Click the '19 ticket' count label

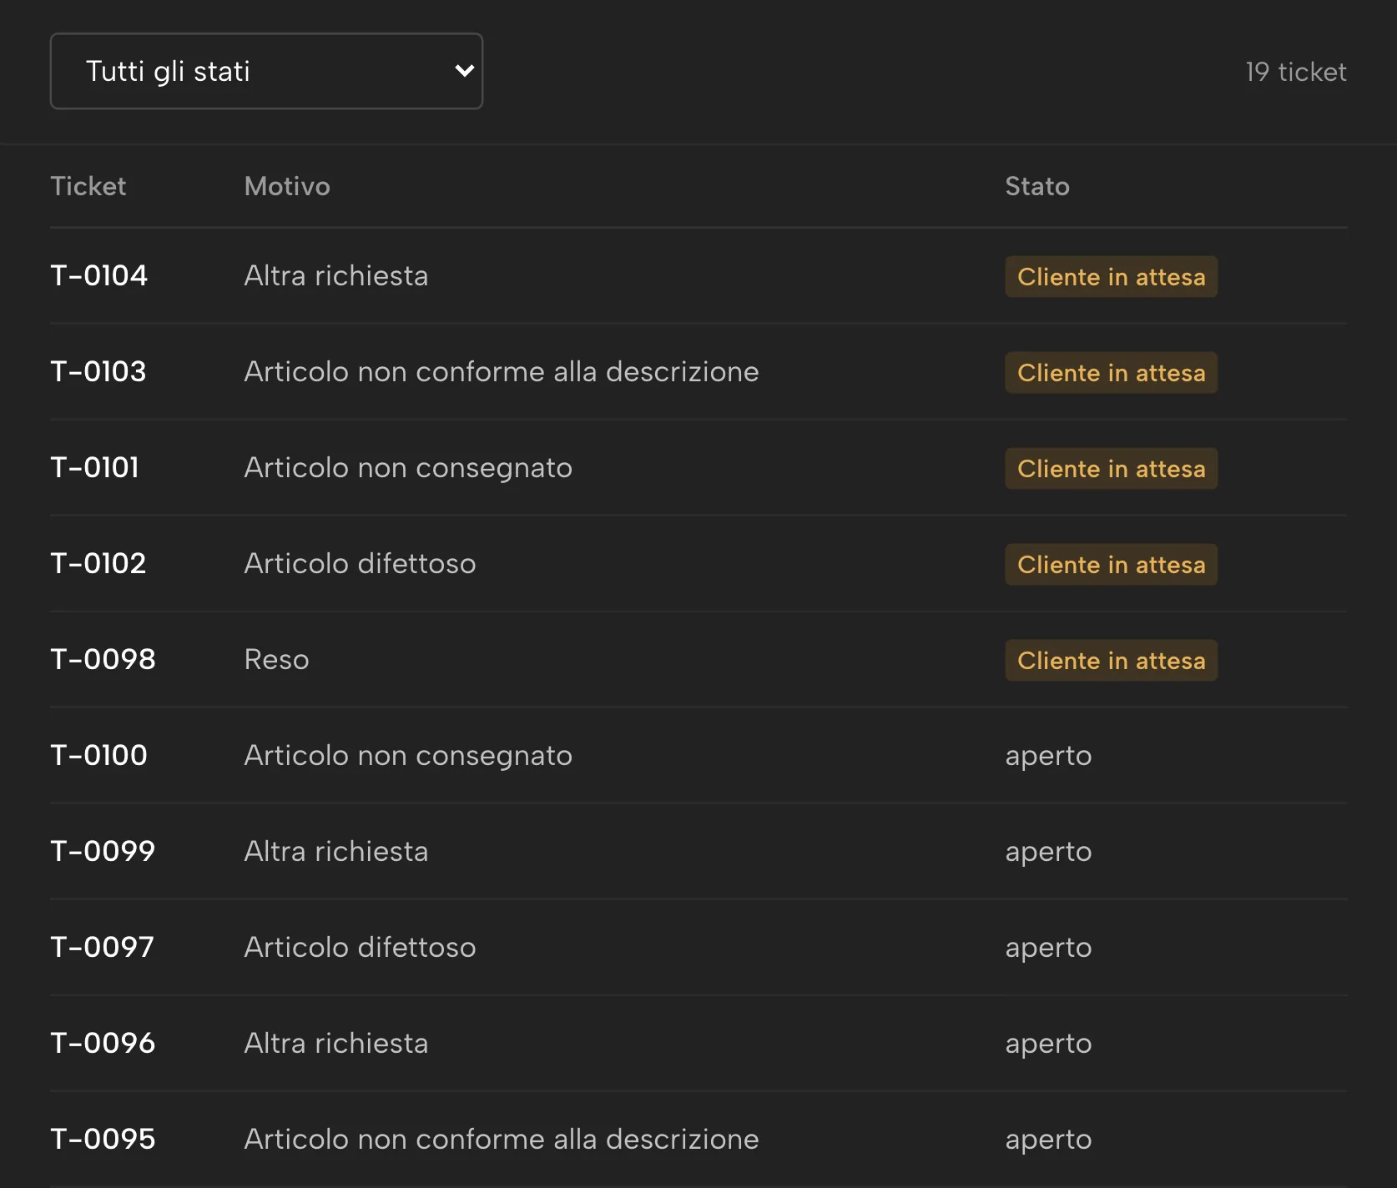(1295, 72)
